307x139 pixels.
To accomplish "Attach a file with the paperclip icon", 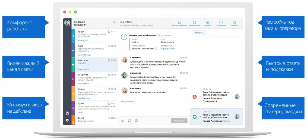I will click(123, 121).
